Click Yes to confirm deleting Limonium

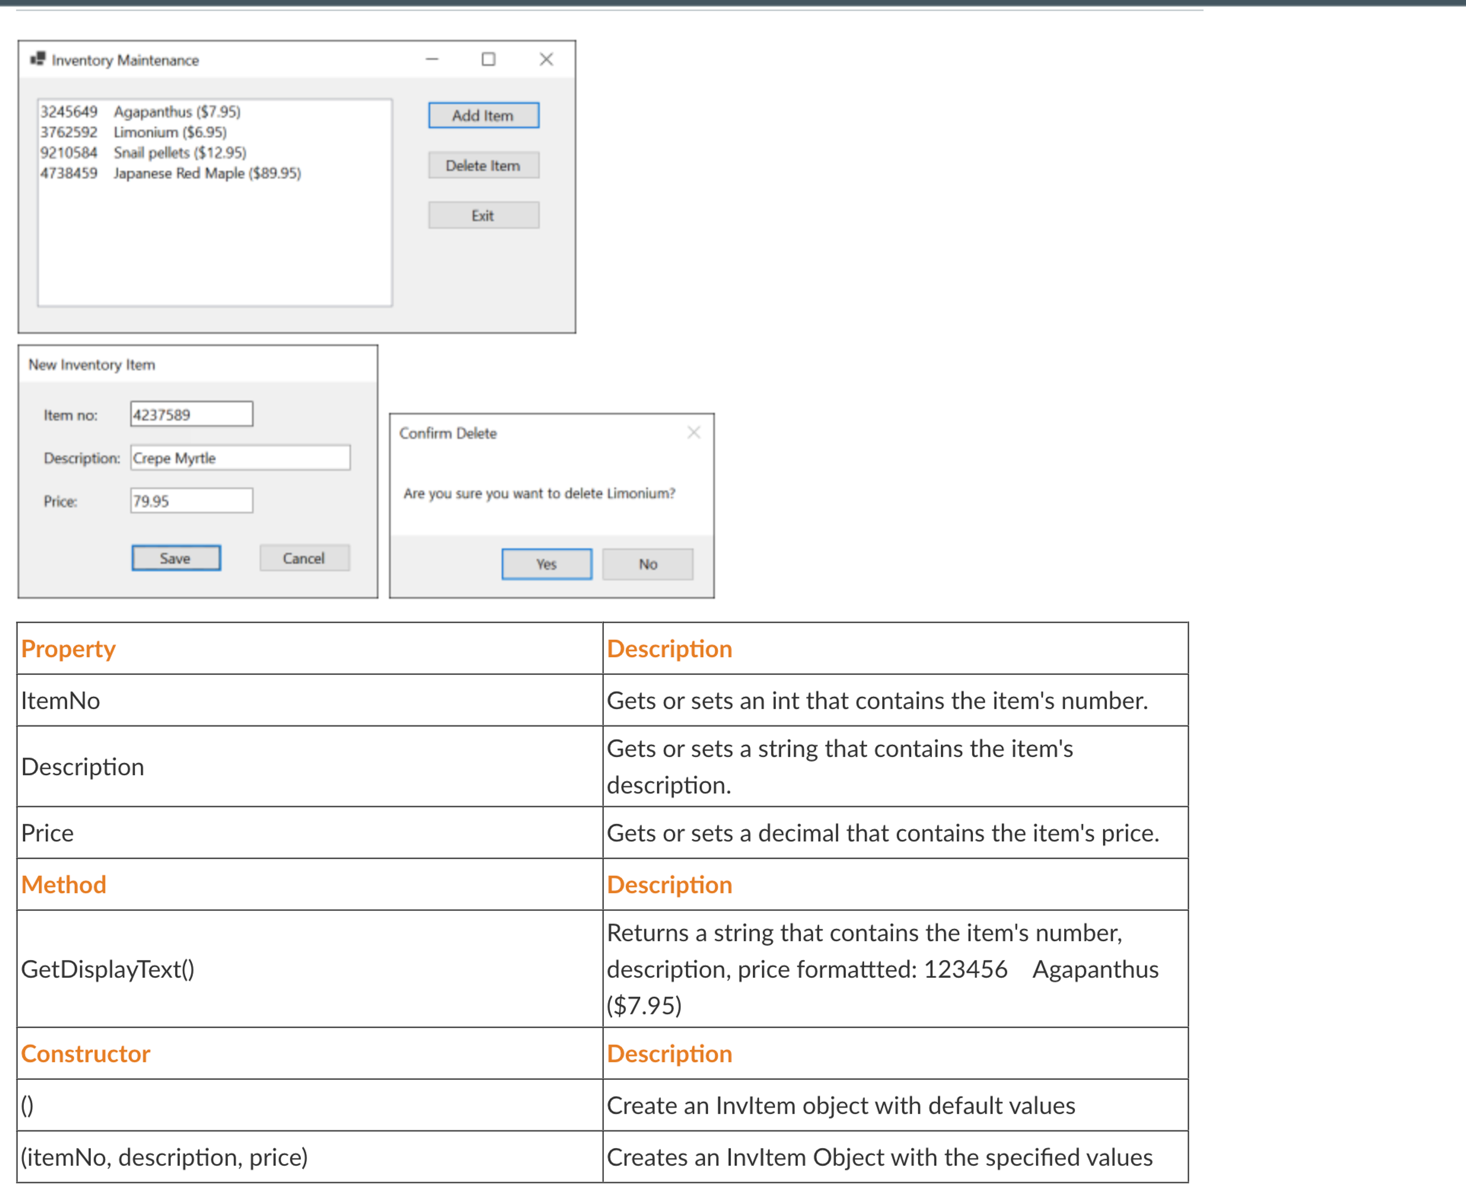click(x=546, y=564)
